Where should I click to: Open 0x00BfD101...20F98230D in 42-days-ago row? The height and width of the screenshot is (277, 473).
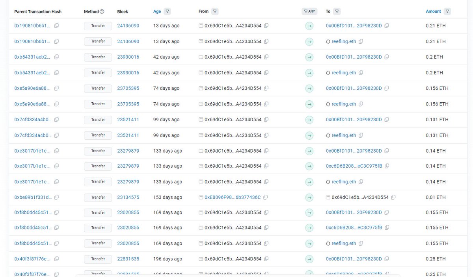(354, 57)
